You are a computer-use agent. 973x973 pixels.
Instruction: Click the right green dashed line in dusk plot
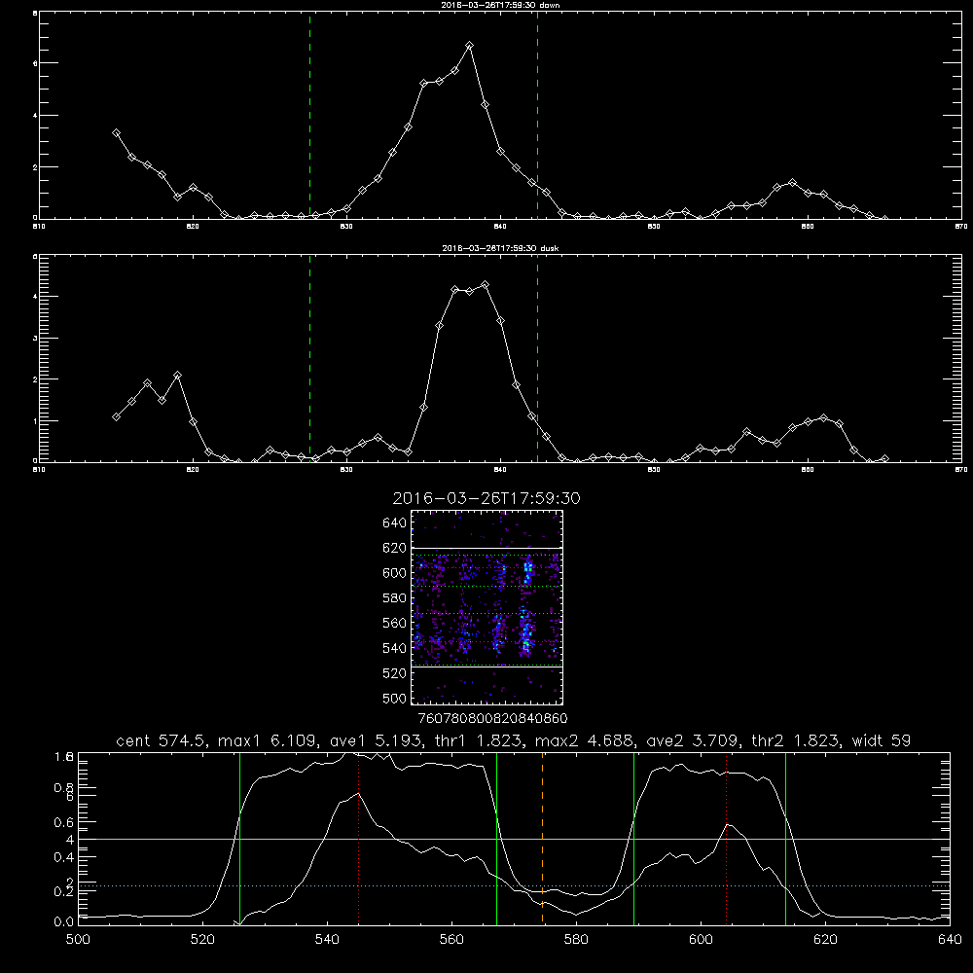point(537,359)
